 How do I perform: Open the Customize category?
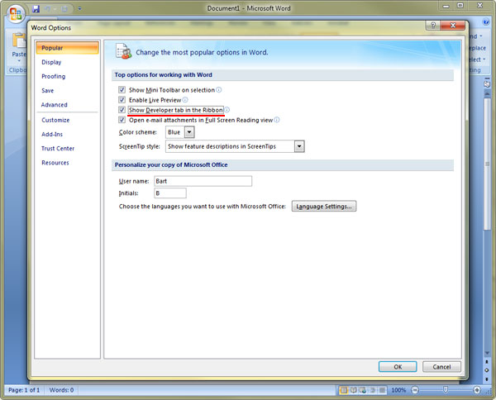55,120
